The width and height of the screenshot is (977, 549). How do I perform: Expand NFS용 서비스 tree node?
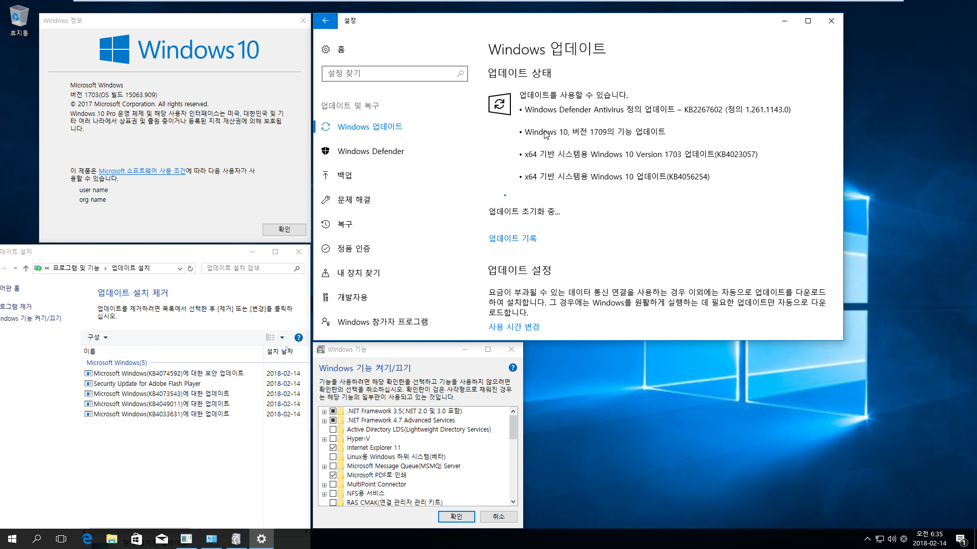[x=324, y=494]
